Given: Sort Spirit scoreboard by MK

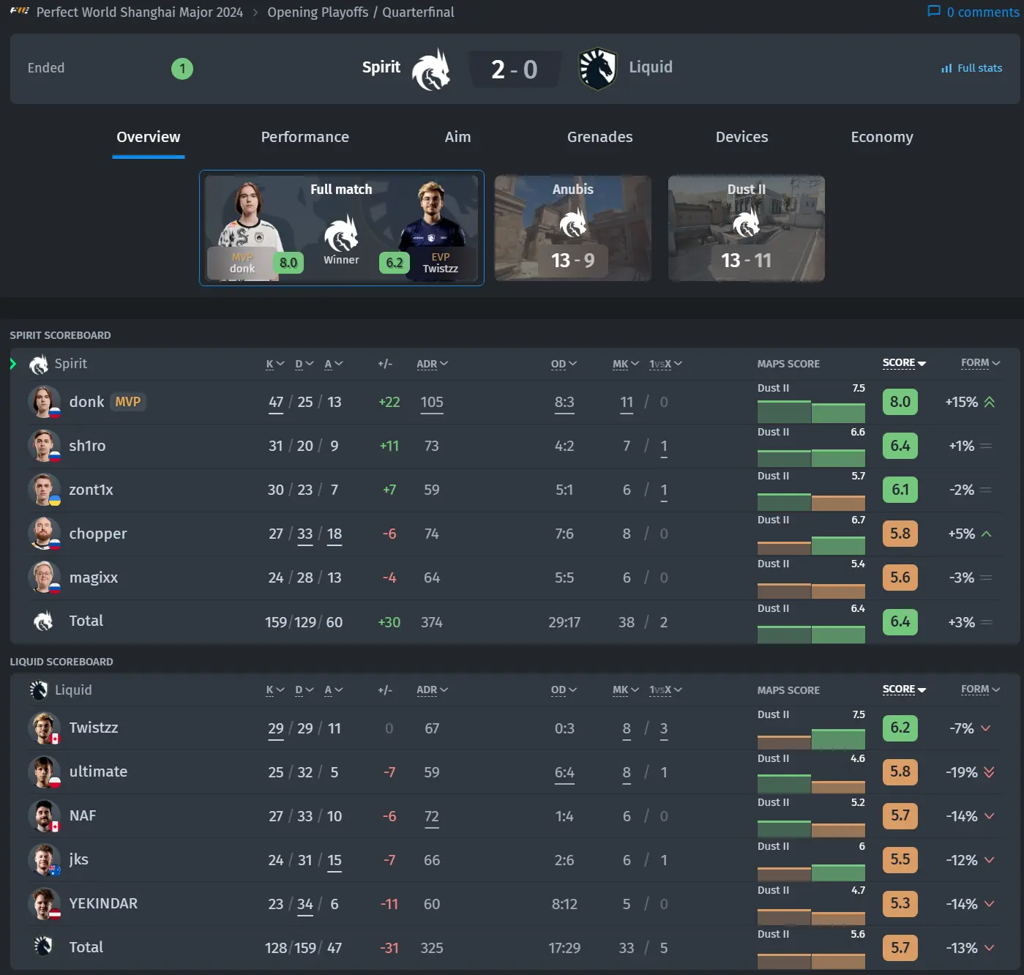Looking at the screenshot, I should [x=626, y=364].
